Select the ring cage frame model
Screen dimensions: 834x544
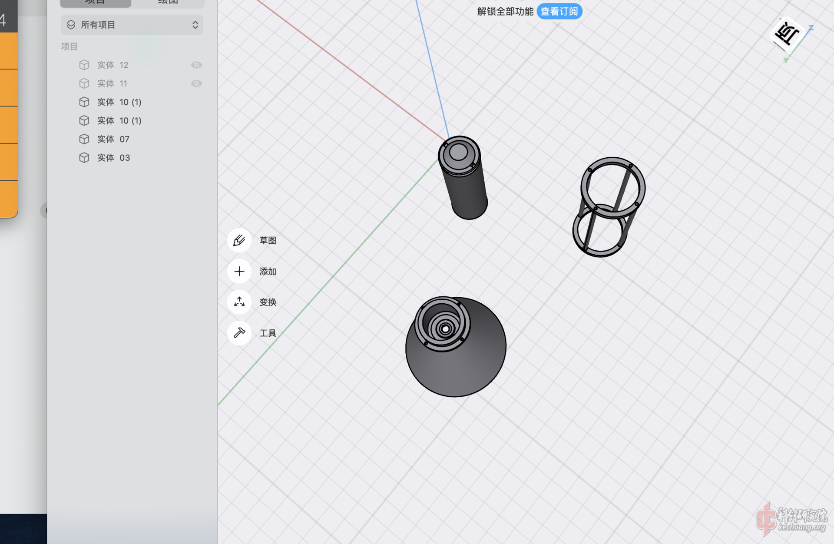(609, 207)
